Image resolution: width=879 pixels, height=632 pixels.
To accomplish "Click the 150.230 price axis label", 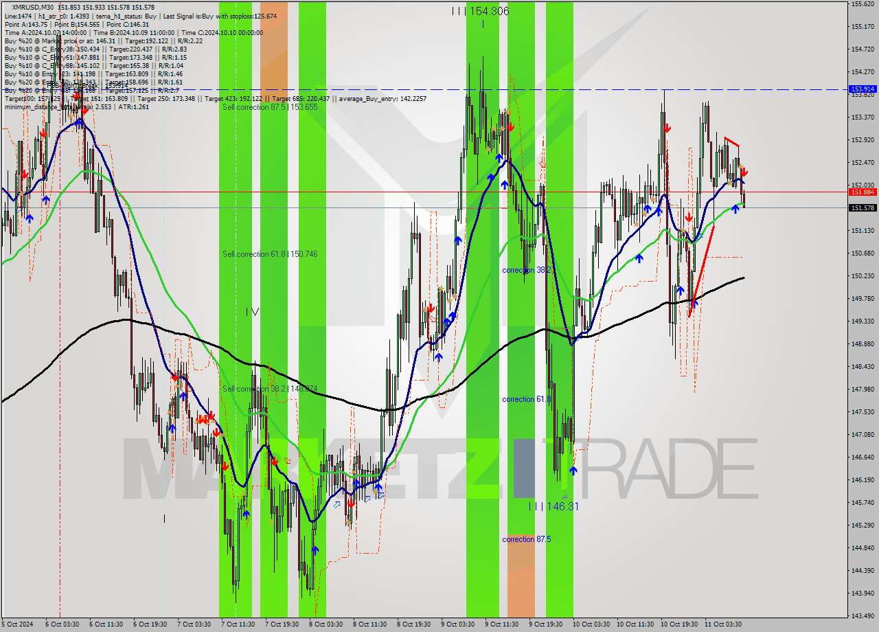I will coord(862,276).
